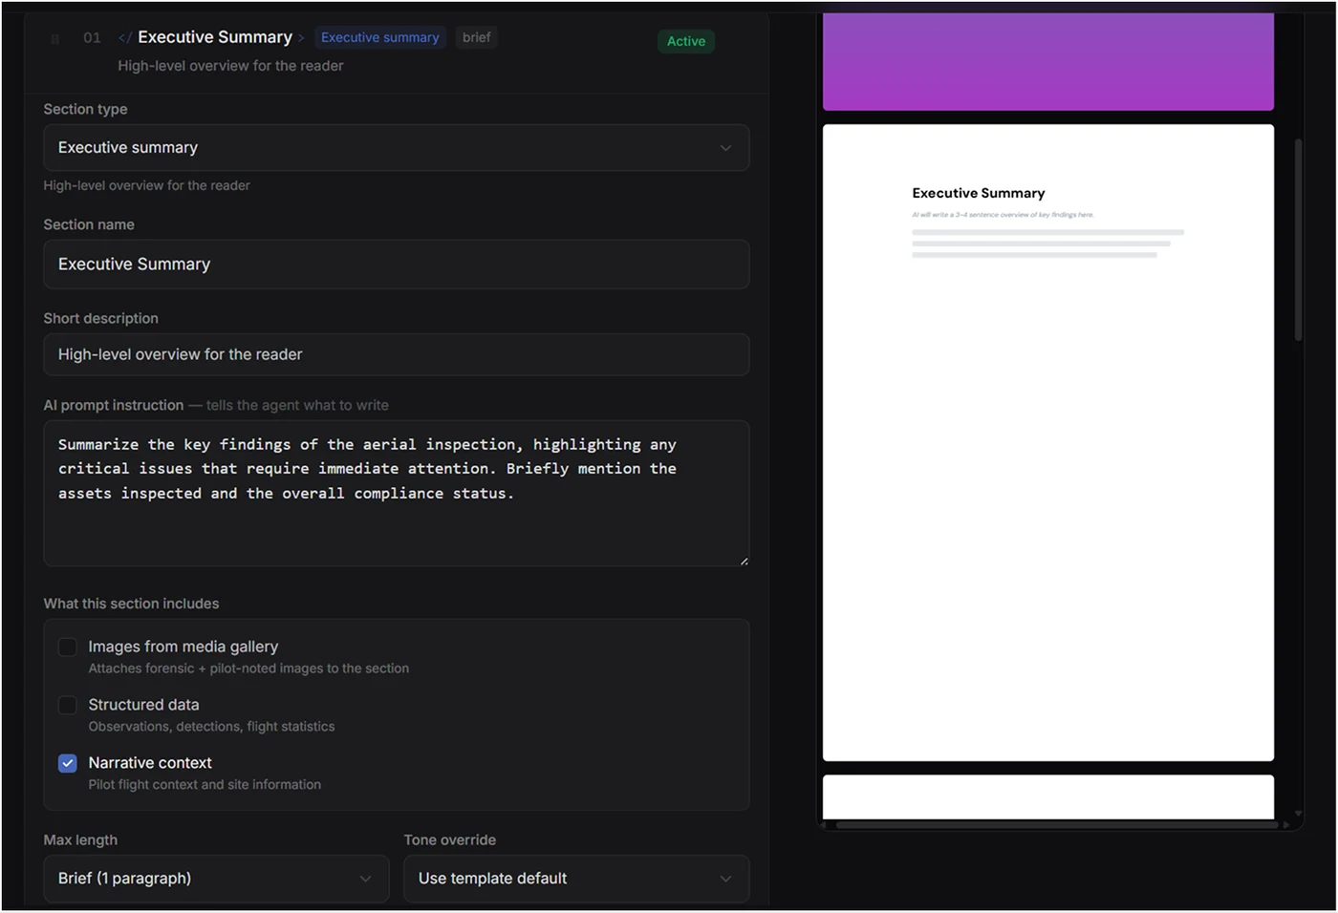Click the drag handle beside section 01

pos(55,39)
